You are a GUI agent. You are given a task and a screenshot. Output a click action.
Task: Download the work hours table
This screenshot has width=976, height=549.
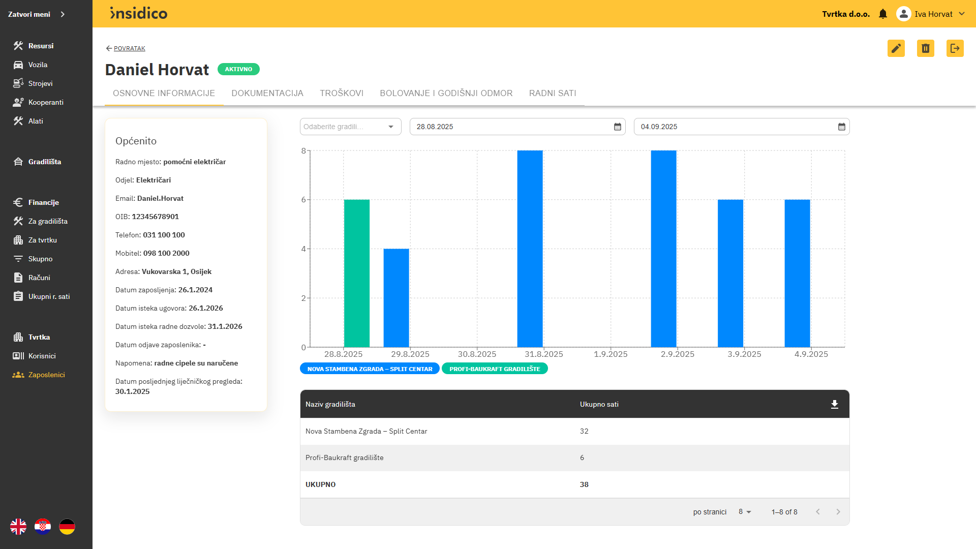pyautogui.click(x=834, y=404)
